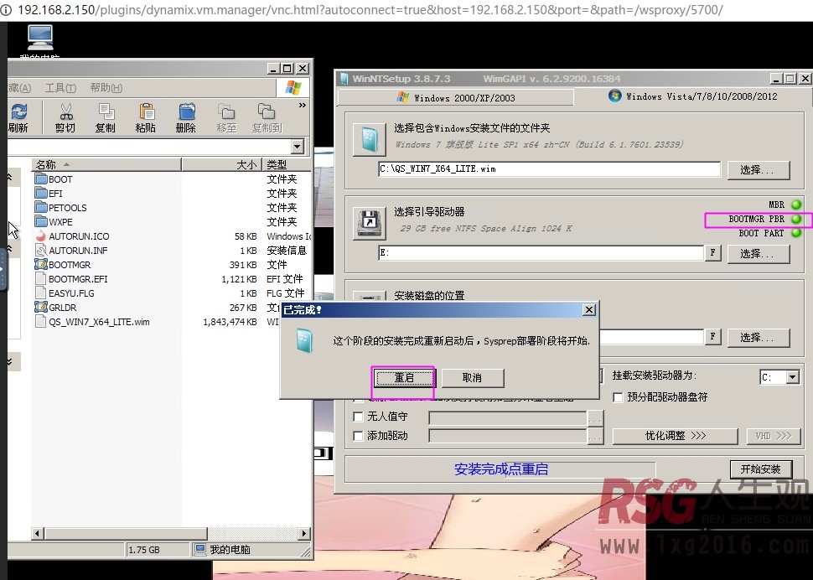Click the WIM file path input field
Screen dimensions: 813x580
tap(549, 169)
